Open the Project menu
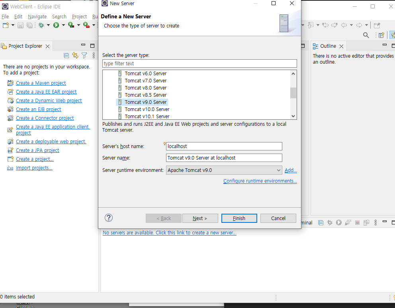Screen dimensions: 395x308 pos(79,17)
